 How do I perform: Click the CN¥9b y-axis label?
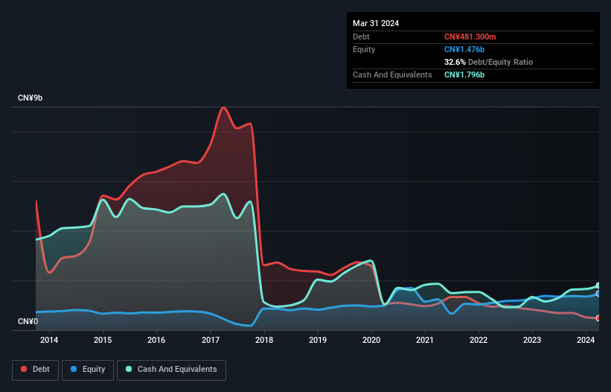click(30, 98)
